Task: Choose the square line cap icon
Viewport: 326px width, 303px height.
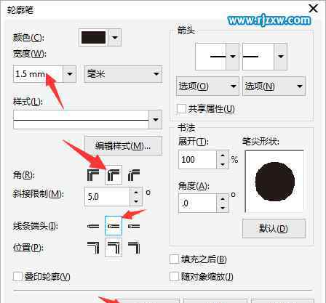Action: click(x=93, y=226)
